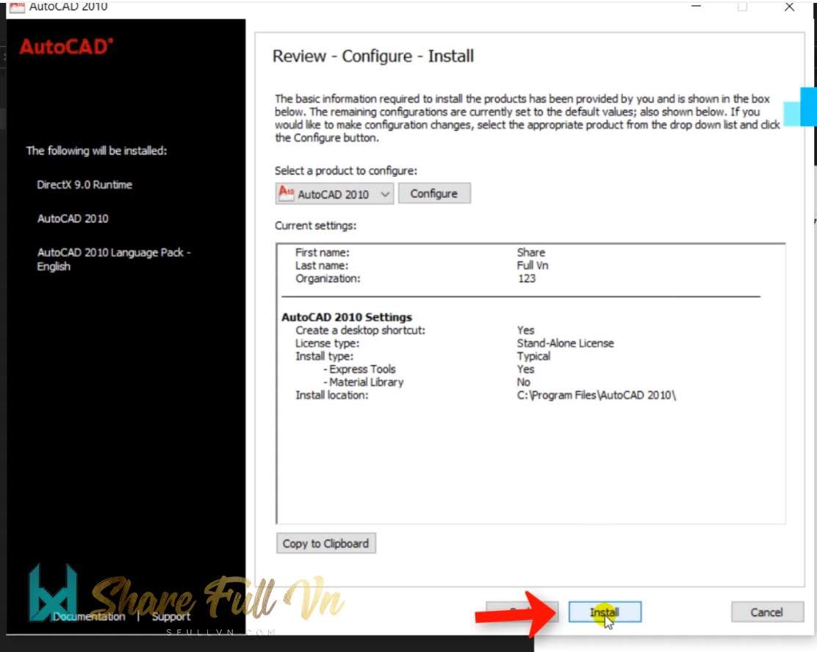This screenshot has width=817, height=652.
Task: Click the Organization value 123
Action: coord(527,278)
